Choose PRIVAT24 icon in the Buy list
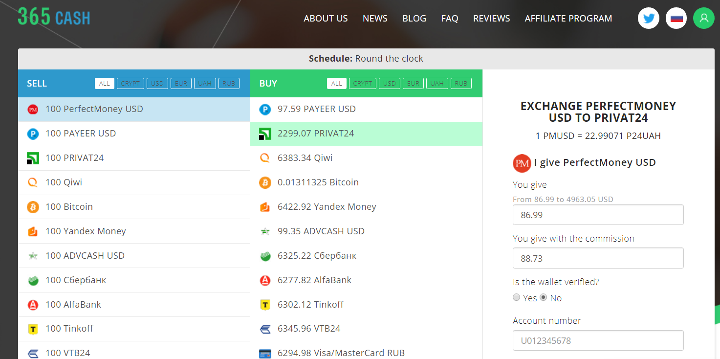This screenshot has width=720, height=359. click(265, 134)
